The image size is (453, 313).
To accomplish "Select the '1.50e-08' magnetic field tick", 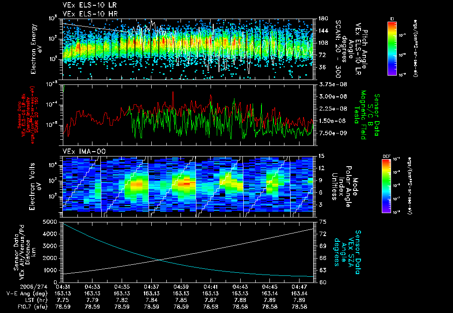I will 333,121.
